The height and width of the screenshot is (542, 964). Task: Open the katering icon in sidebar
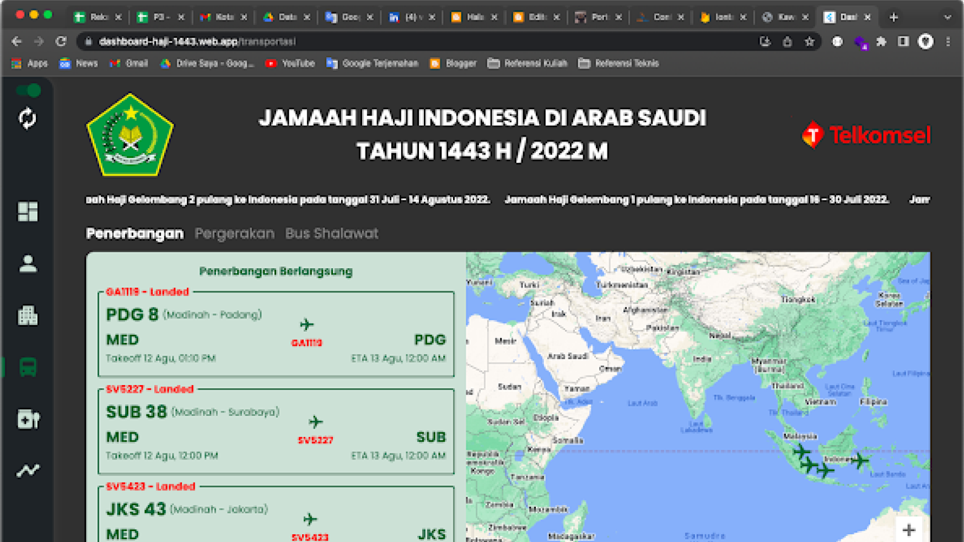point(28,420)
